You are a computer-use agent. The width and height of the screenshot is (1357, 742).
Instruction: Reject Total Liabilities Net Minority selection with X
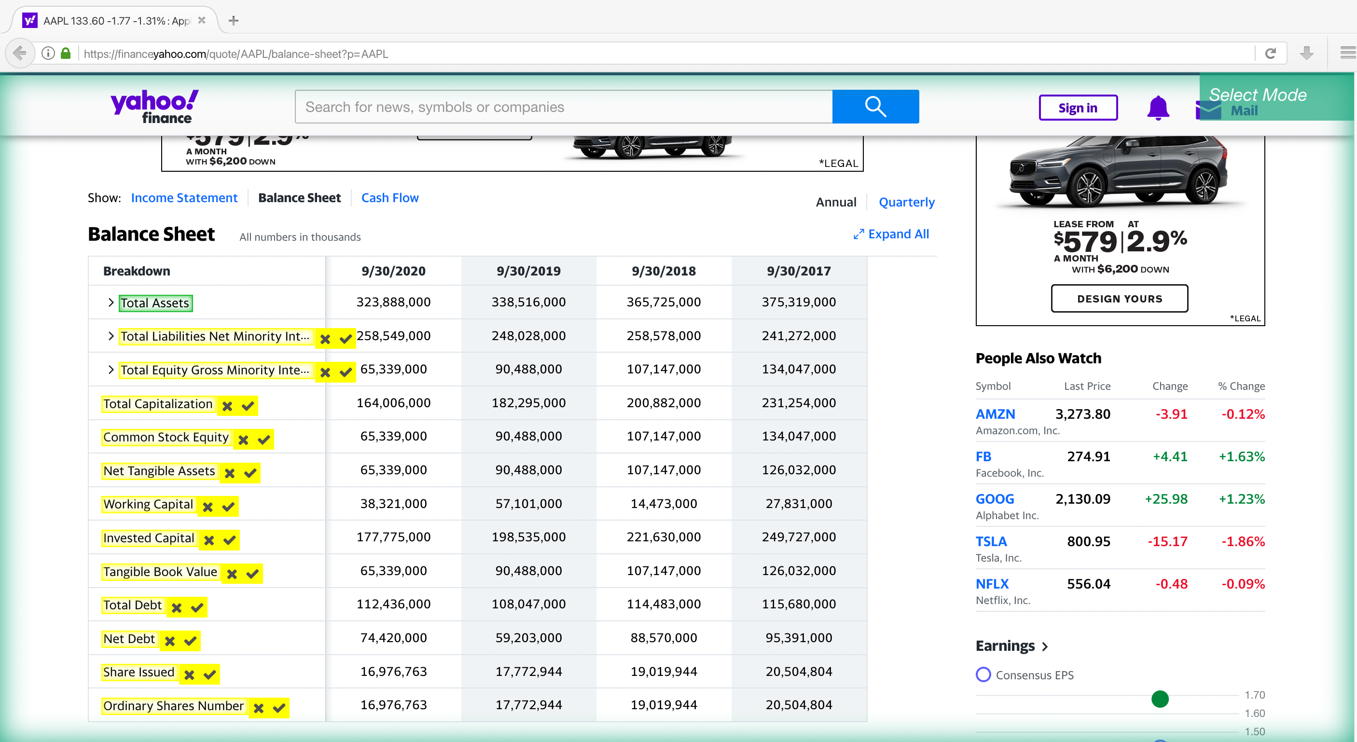pyautogui.click(x=326, y=339)
